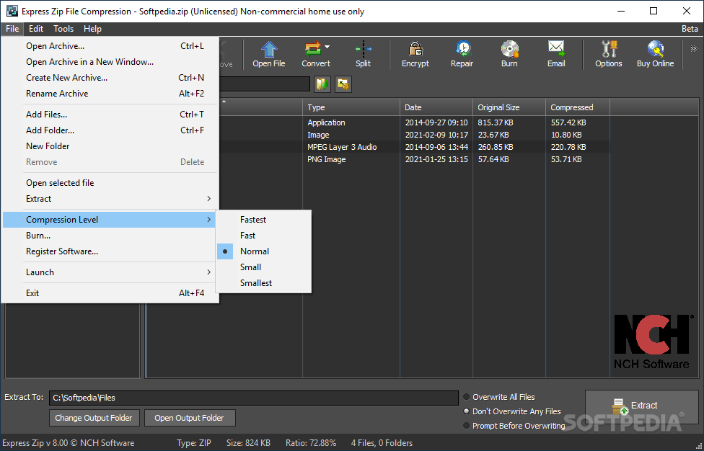Click Ratio: 72.88% in status bar
This screenshot has height=451, width=704.
tap(311, 443)
